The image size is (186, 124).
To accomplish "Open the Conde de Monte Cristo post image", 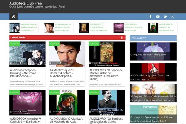I will tap(107, 54).
